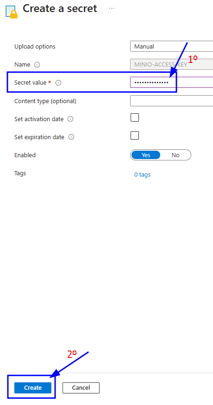Click the Create a secret heading
Image resolution: width=213 pixels, height=405 pixels.
[x=60, y=8]
